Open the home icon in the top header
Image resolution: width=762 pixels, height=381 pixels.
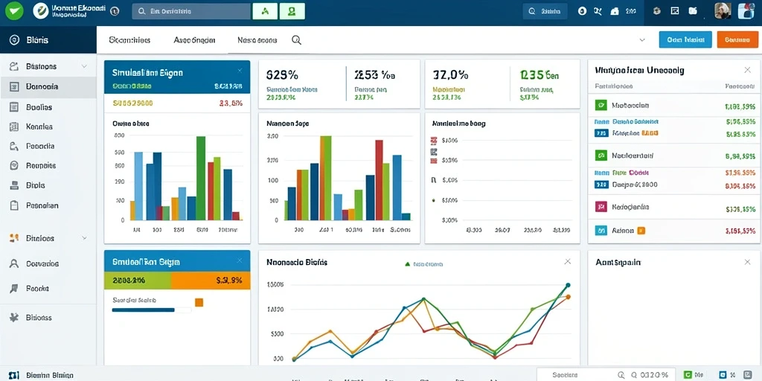click(x=615, y=11)
